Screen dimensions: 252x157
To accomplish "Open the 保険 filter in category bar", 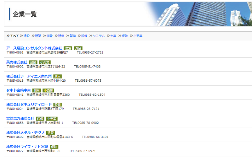I will click(125, 36).
